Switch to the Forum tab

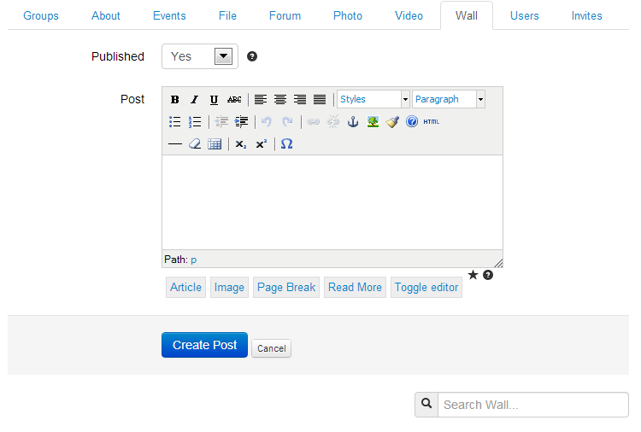point(285,15)
